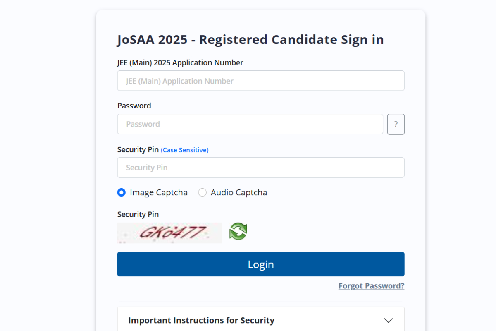The height and width of the screenshot is (331, 496).
Task: Click the Important Instructions for Security heading
Action: click(x=201, y=320)
